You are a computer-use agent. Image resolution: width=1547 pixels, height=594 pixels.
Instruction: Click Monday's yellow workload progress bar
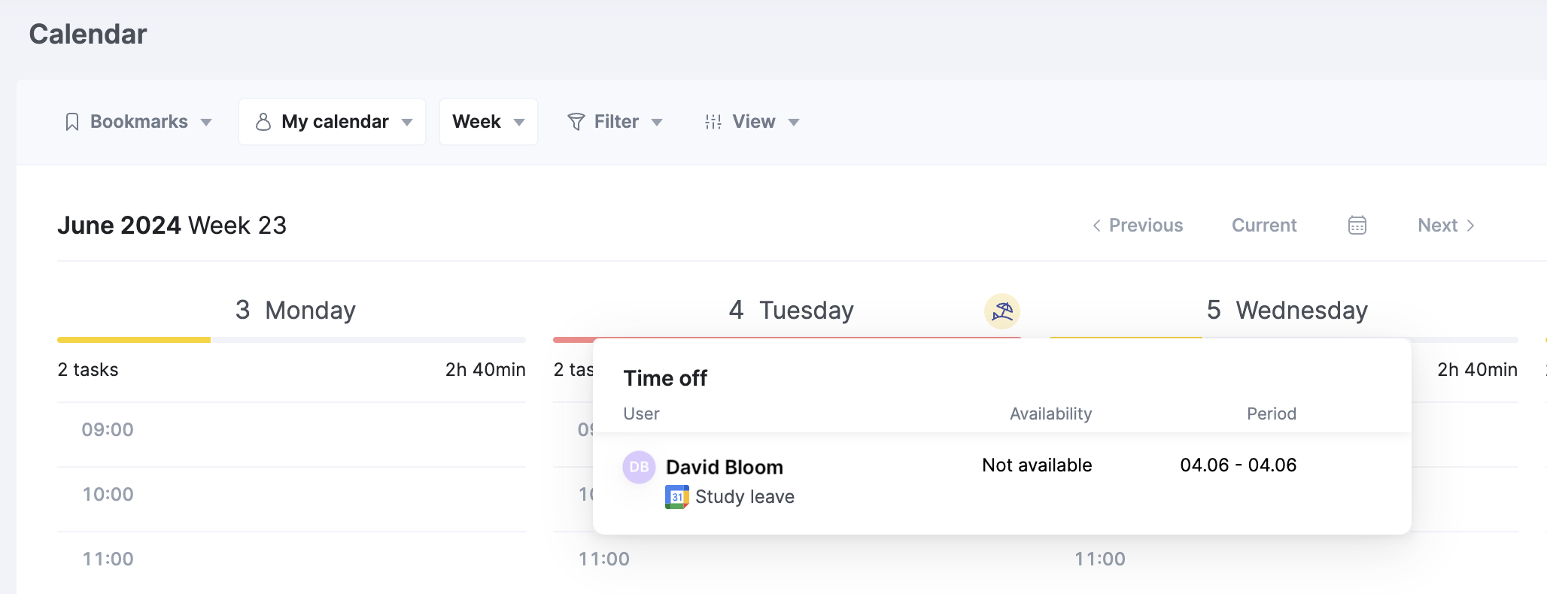pyautogui.click(x=134, y=340)
